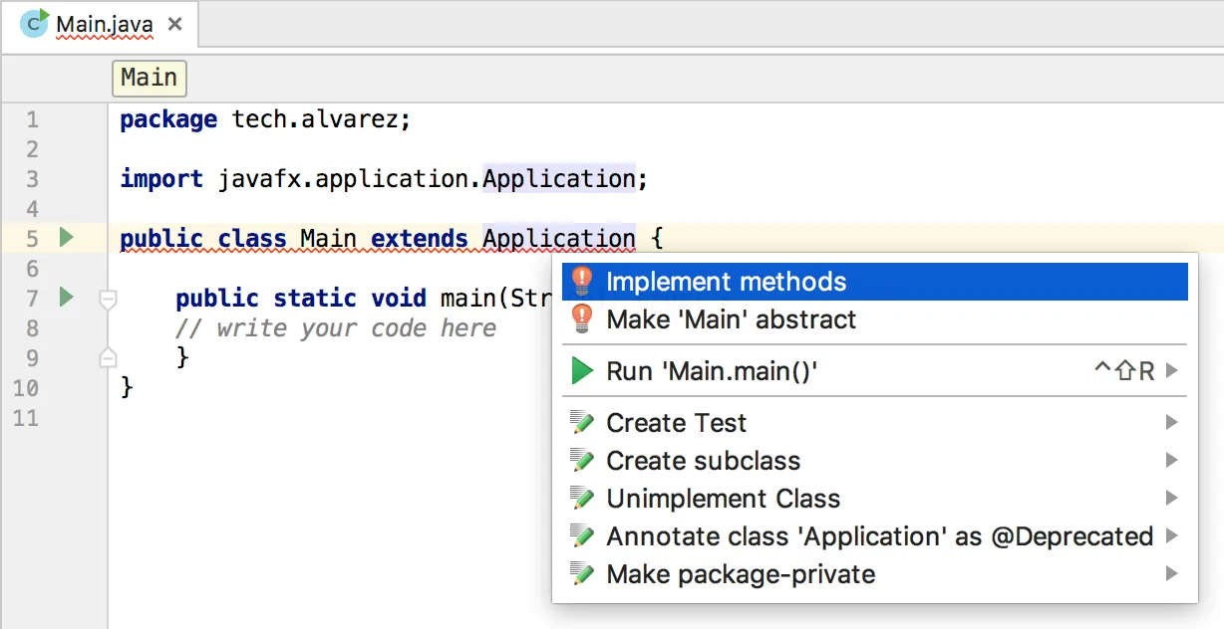Click 'Application' after extends on line 5
This screenshot has height=629, width=1224.
click(x=559, y=239)
